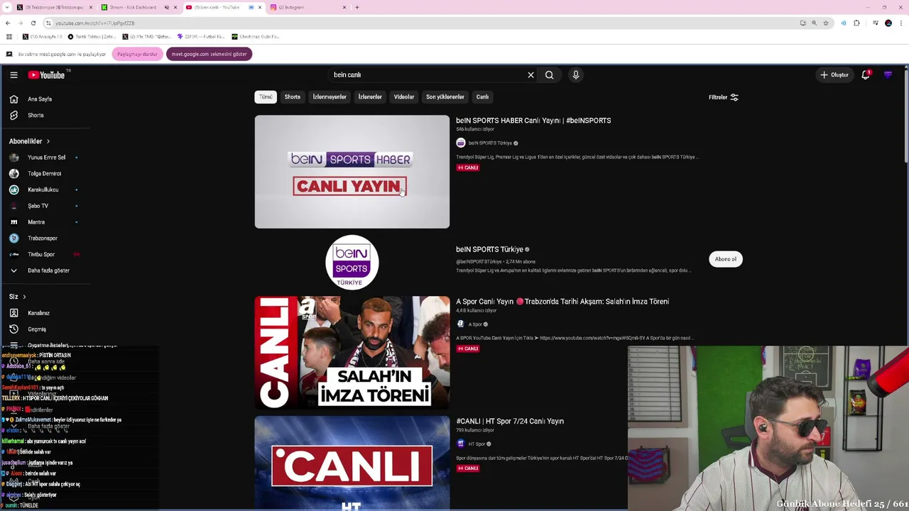Open the beIN SPORTS Türkiye channel logo
This screenshot has width=909, height=511.
click(x=352, y=262)
